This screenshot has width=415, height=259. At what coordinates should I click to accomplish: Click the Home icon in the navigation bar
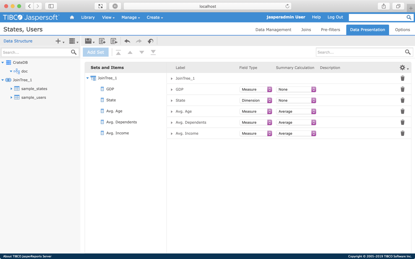point(72,17)
